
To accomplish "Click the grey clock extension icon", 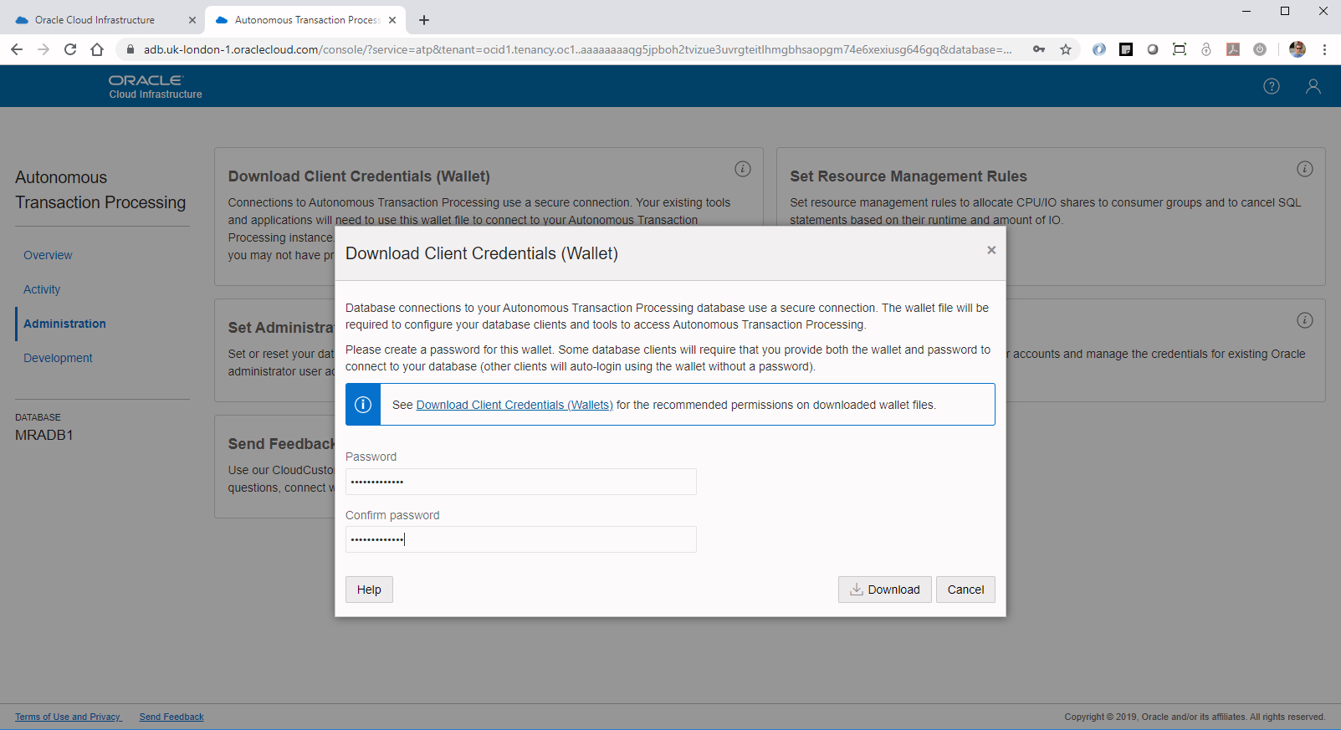I will [x=1260, y=49].
